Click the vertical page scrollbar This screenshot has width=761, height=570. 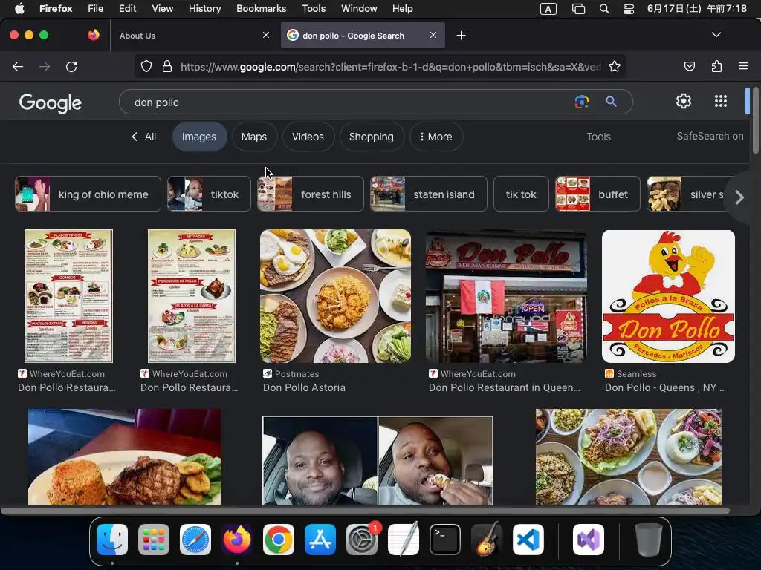coord(755,121)
